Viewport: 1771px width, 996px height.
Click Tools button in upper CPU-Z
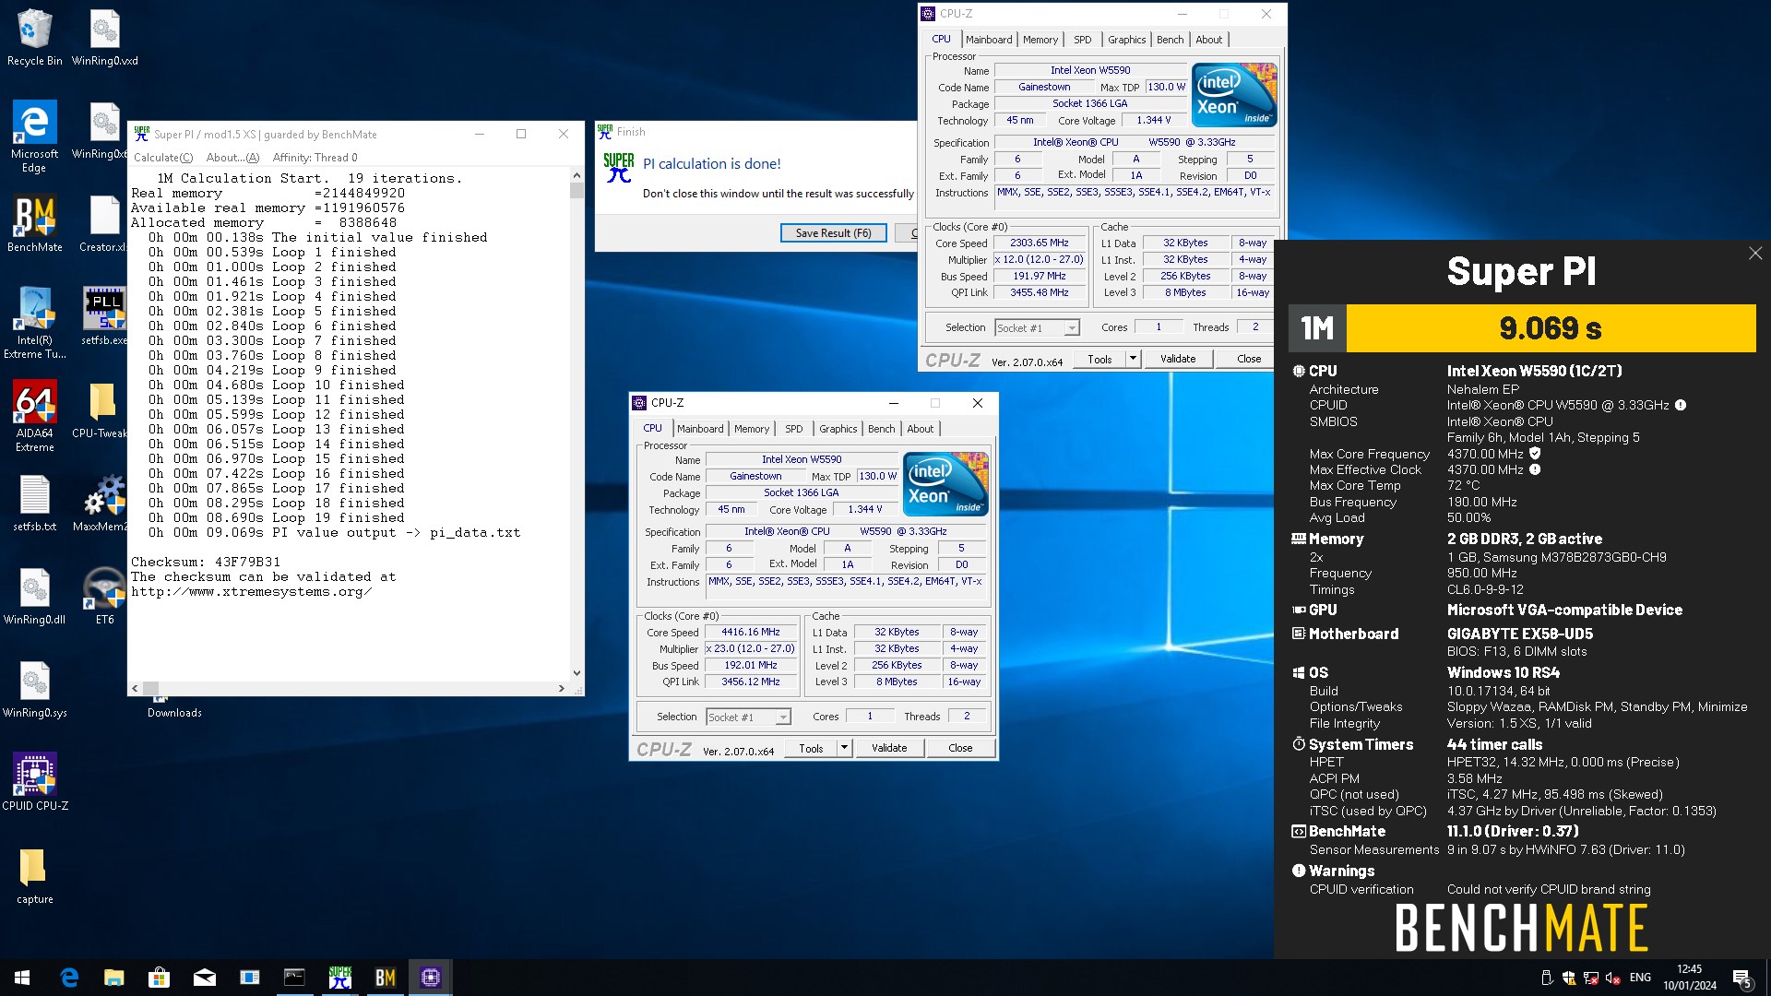1099,359
